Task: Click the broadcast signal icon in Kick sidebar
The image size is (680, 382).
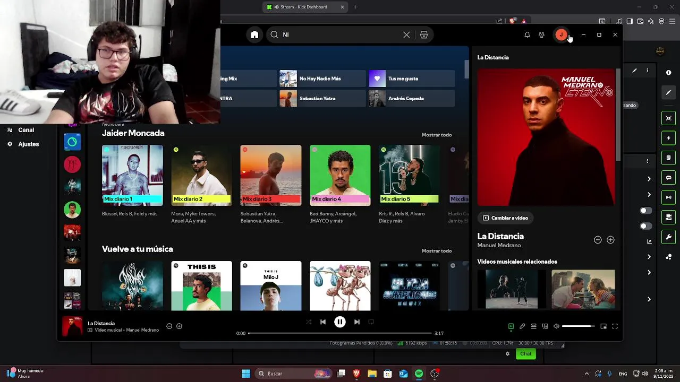Action: tap(668, 197)
